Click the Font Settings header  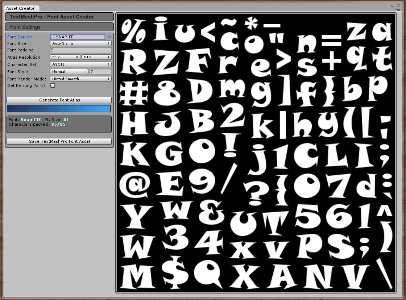(59, 27)
